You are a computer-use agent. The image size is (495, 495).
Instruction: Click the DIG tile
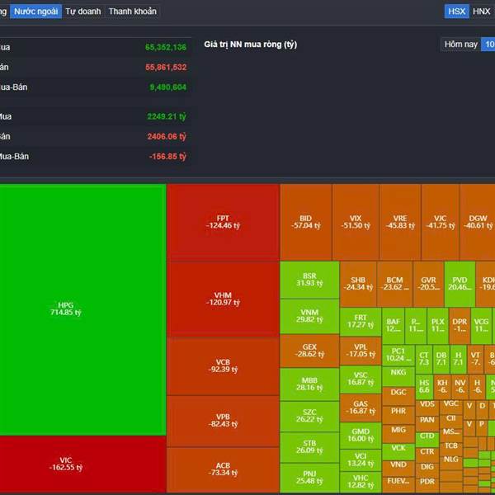coord(427,470)
